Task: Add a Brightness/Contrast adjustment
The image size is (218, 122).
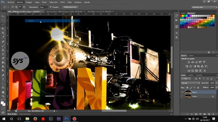Action: point(188,62)
